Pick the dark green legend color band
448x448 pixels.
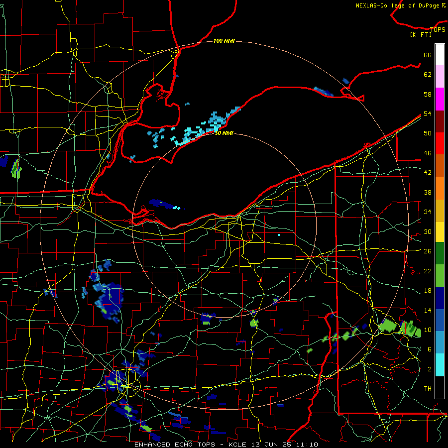(x=440, y=253)
